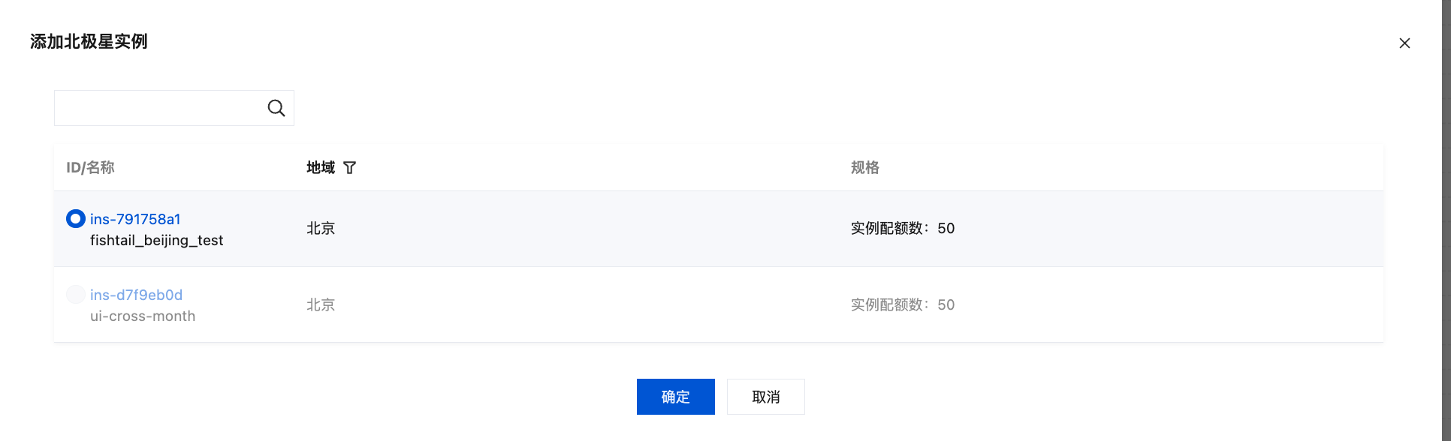1451x441 pixels.
Task: Click the ui-cross-month instance name
Action: click(x=143, y=316)
